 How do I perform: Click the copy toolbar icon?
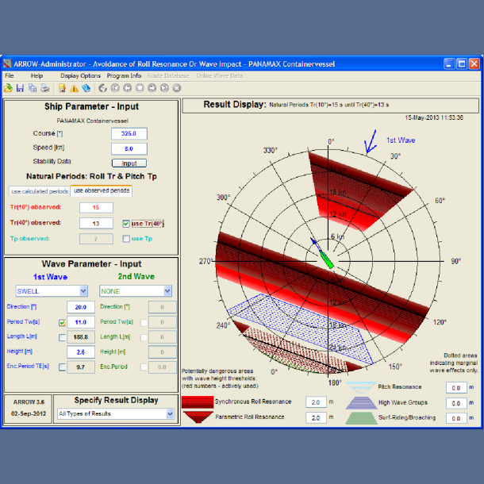(33, 88)
